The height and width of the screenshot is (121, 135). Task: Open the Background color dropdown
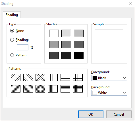[x=109, y=93]
